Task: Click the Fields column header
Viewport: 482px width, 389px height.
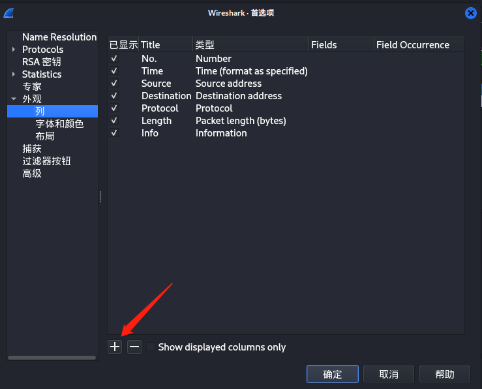Action: 342,45
